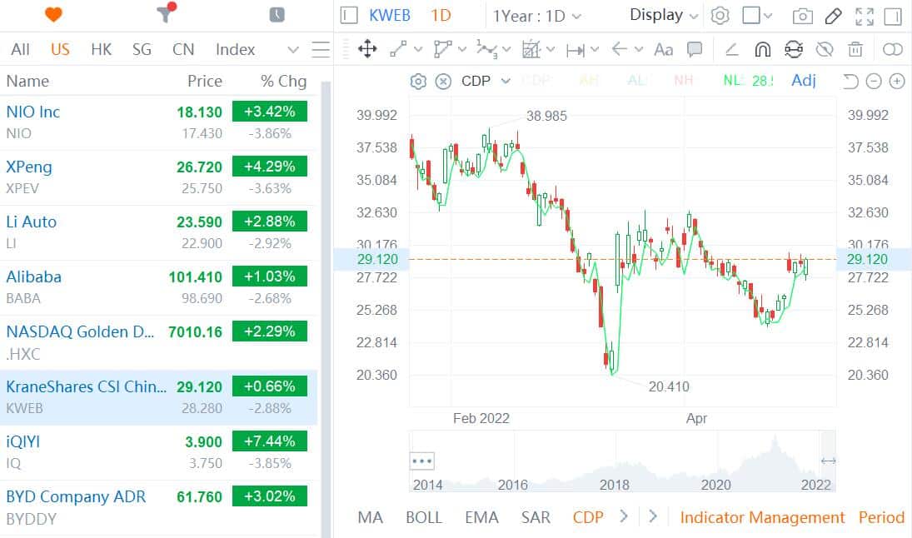Click the Adj adjustment button
This screenshot has width=912, height=538.
tap(804, 81)
